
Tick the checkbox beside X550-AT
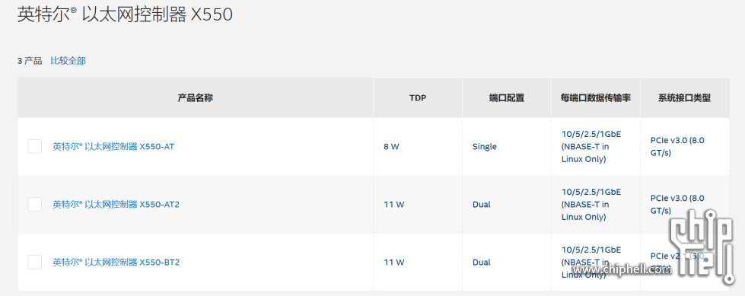coord(35,146)
